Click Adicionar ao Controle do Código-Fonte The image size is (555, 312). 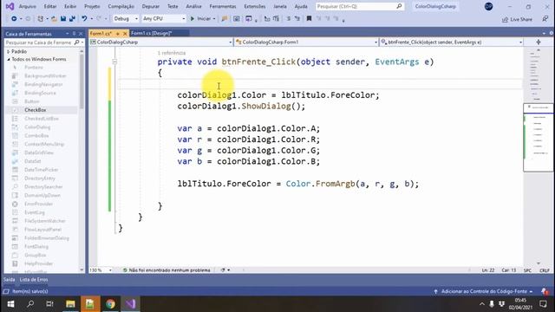click(x=484, y=291)
